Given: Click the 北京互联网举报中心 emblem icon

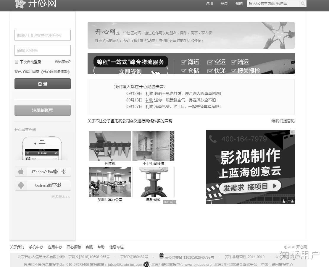Looking at the screenshot, I should pos(147,264).
